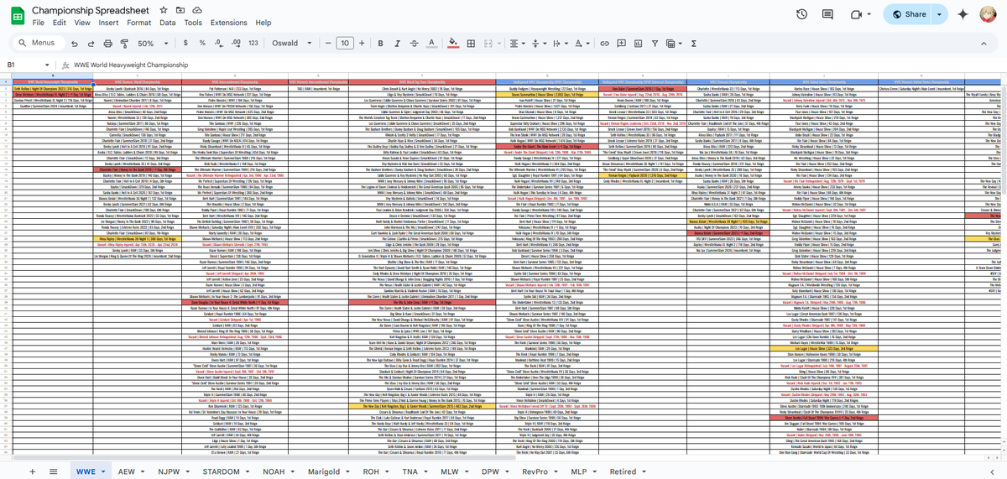Open text wrapping options
Image resolution: width=1007 pixels, height=479 pixels.
(x=561, y=44)
